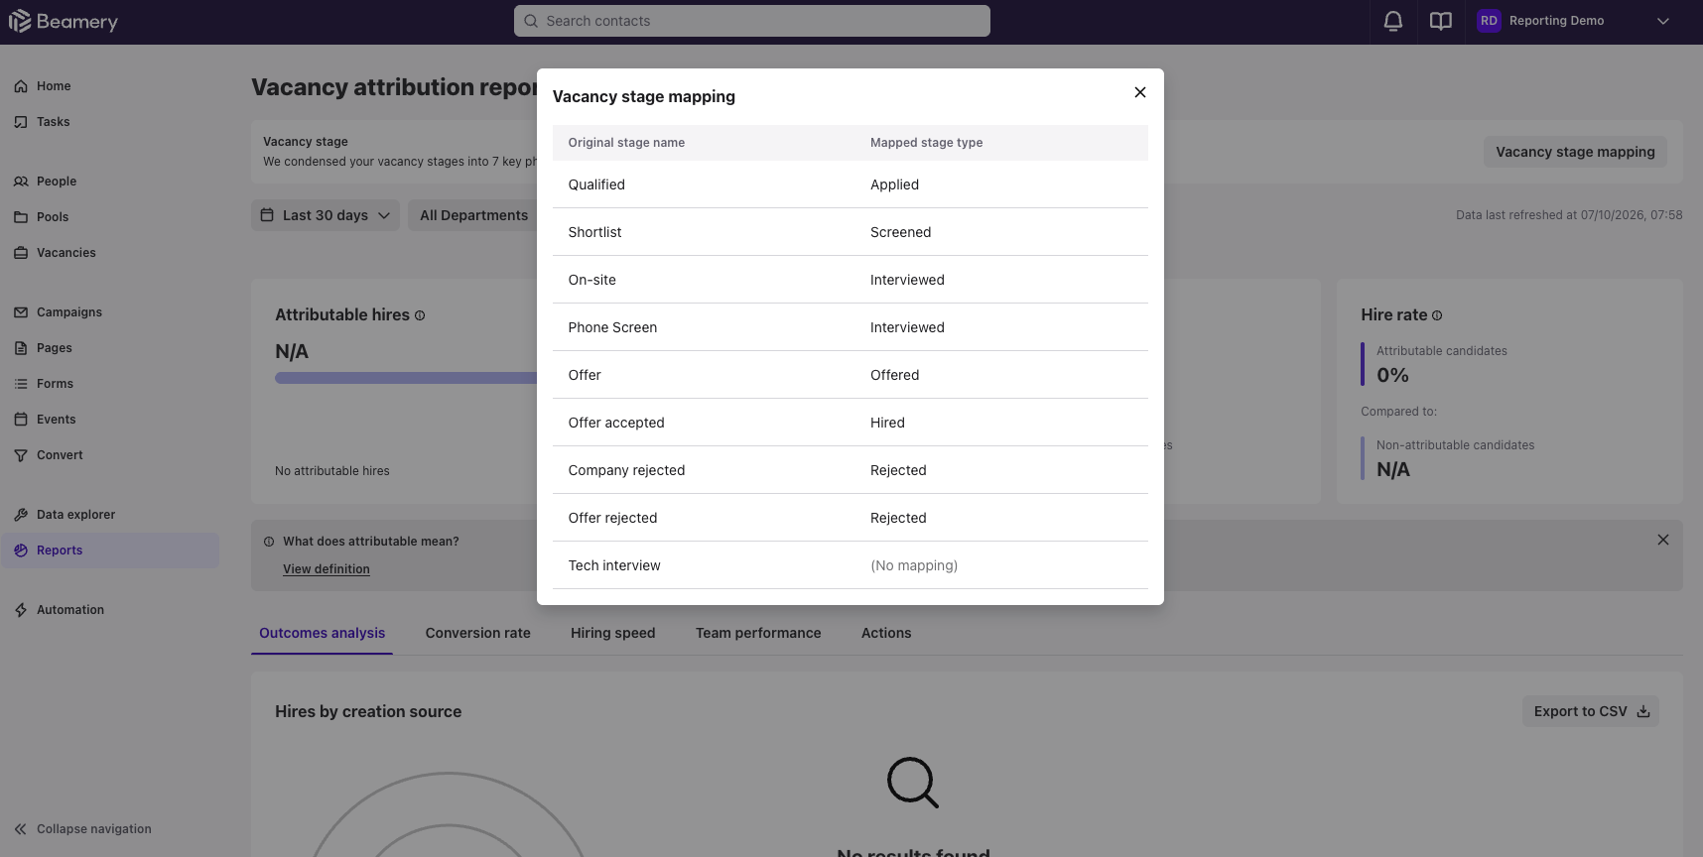Select the Outcomes analysis tab
This screenshot has height=857, width=1703.
(x=323, y=633)
